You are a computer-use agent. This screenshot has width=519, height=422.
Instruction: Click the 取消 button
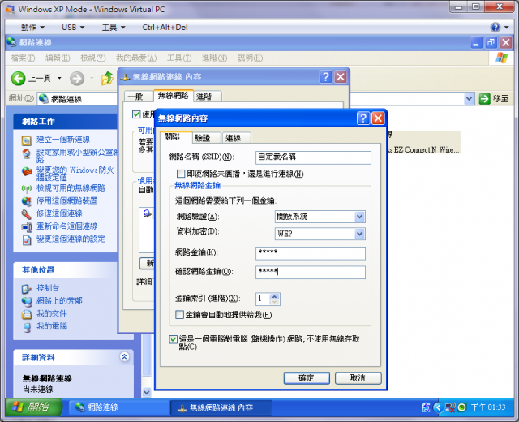tap(358, 378)
